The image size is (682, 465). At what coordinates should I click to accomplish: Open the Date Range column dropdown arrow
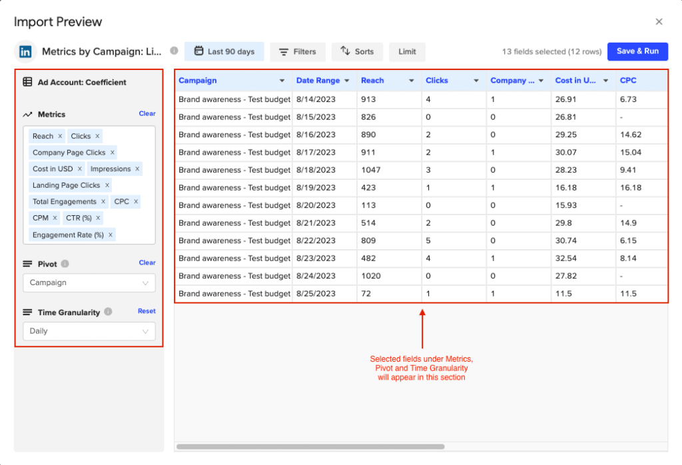coord(346,81)
